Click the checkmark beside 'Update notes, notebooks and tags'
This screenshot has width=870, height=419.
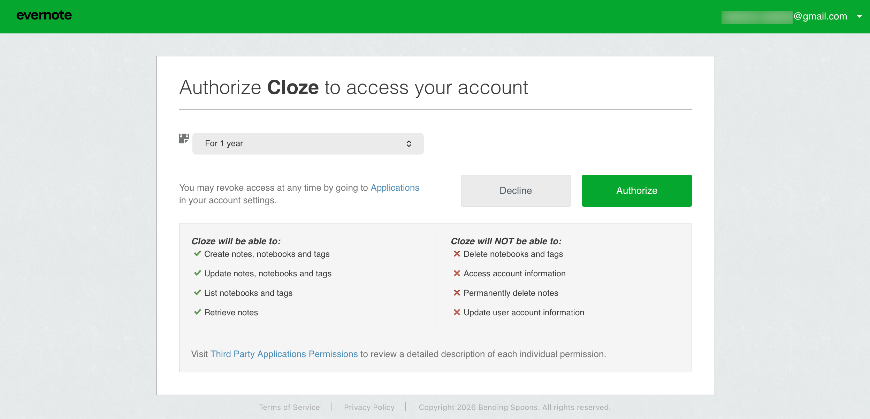[198, 273]
